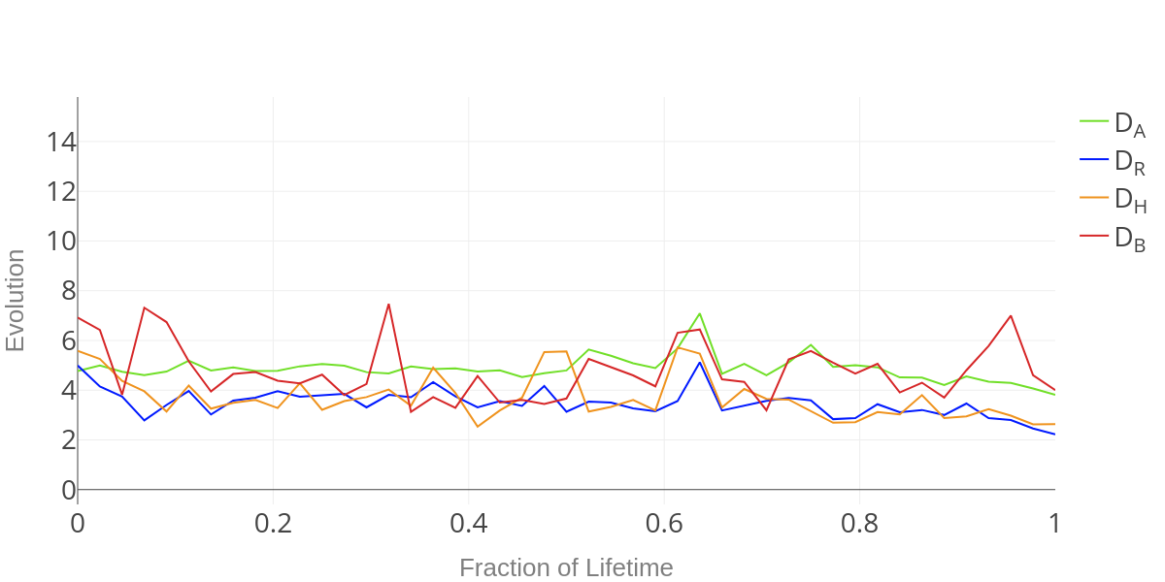
Task: Click the green line swatch in the legend
Action: 1094,121
